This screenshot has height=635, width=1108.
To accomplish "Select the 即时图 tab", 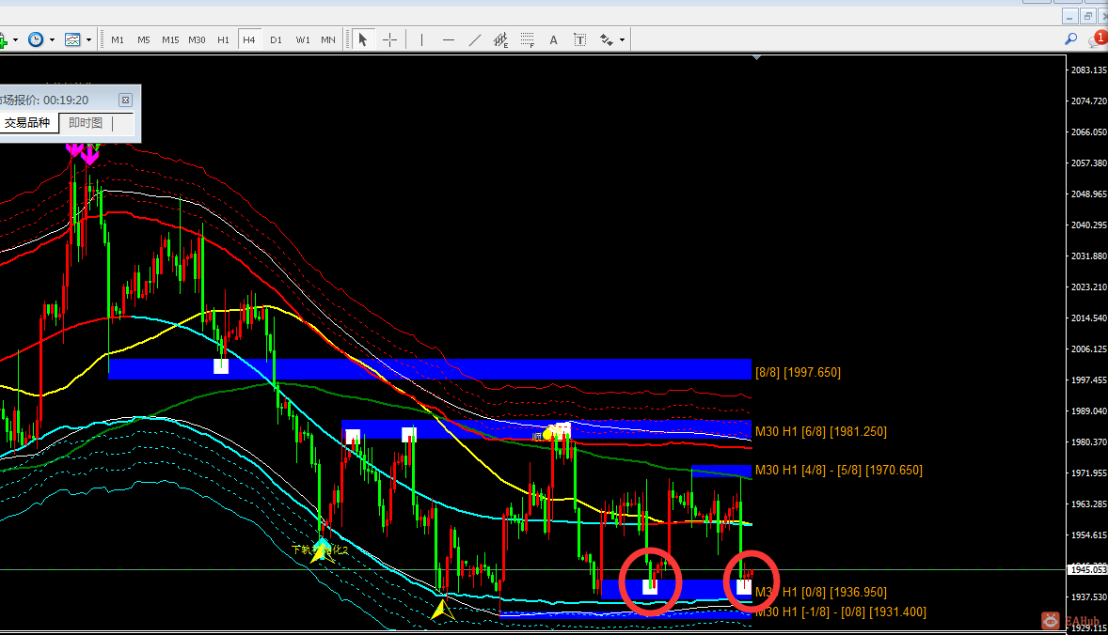I will point(86,123).
